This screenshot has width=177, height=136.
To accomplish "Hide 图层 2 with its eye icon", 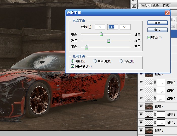I will point(141,123).
